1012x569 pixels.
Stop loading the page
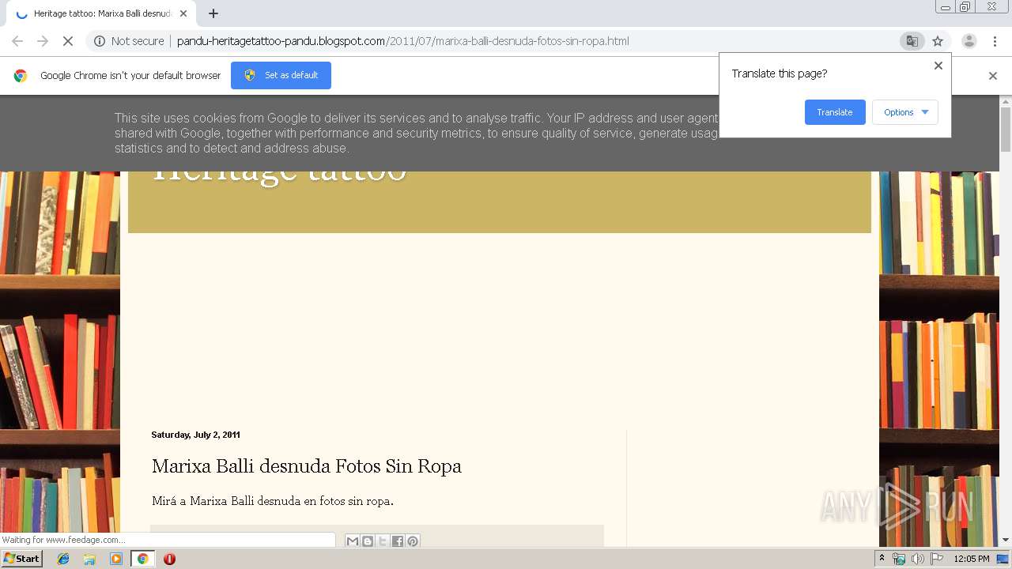[68, 41]
